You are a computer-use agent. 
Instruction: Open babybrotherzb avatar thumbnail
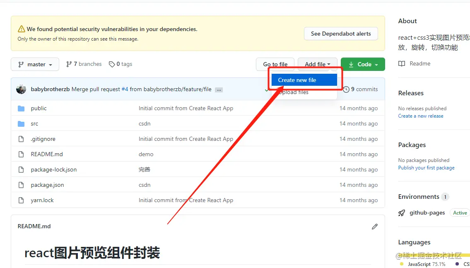pyautogui.click(x=21, y=89)
